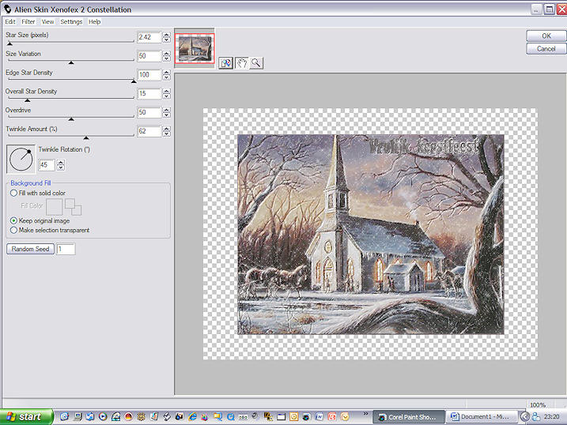Viewport: 567px width, 425px height.
Task: Select Make selection transparent option
Action: [13, 230]
